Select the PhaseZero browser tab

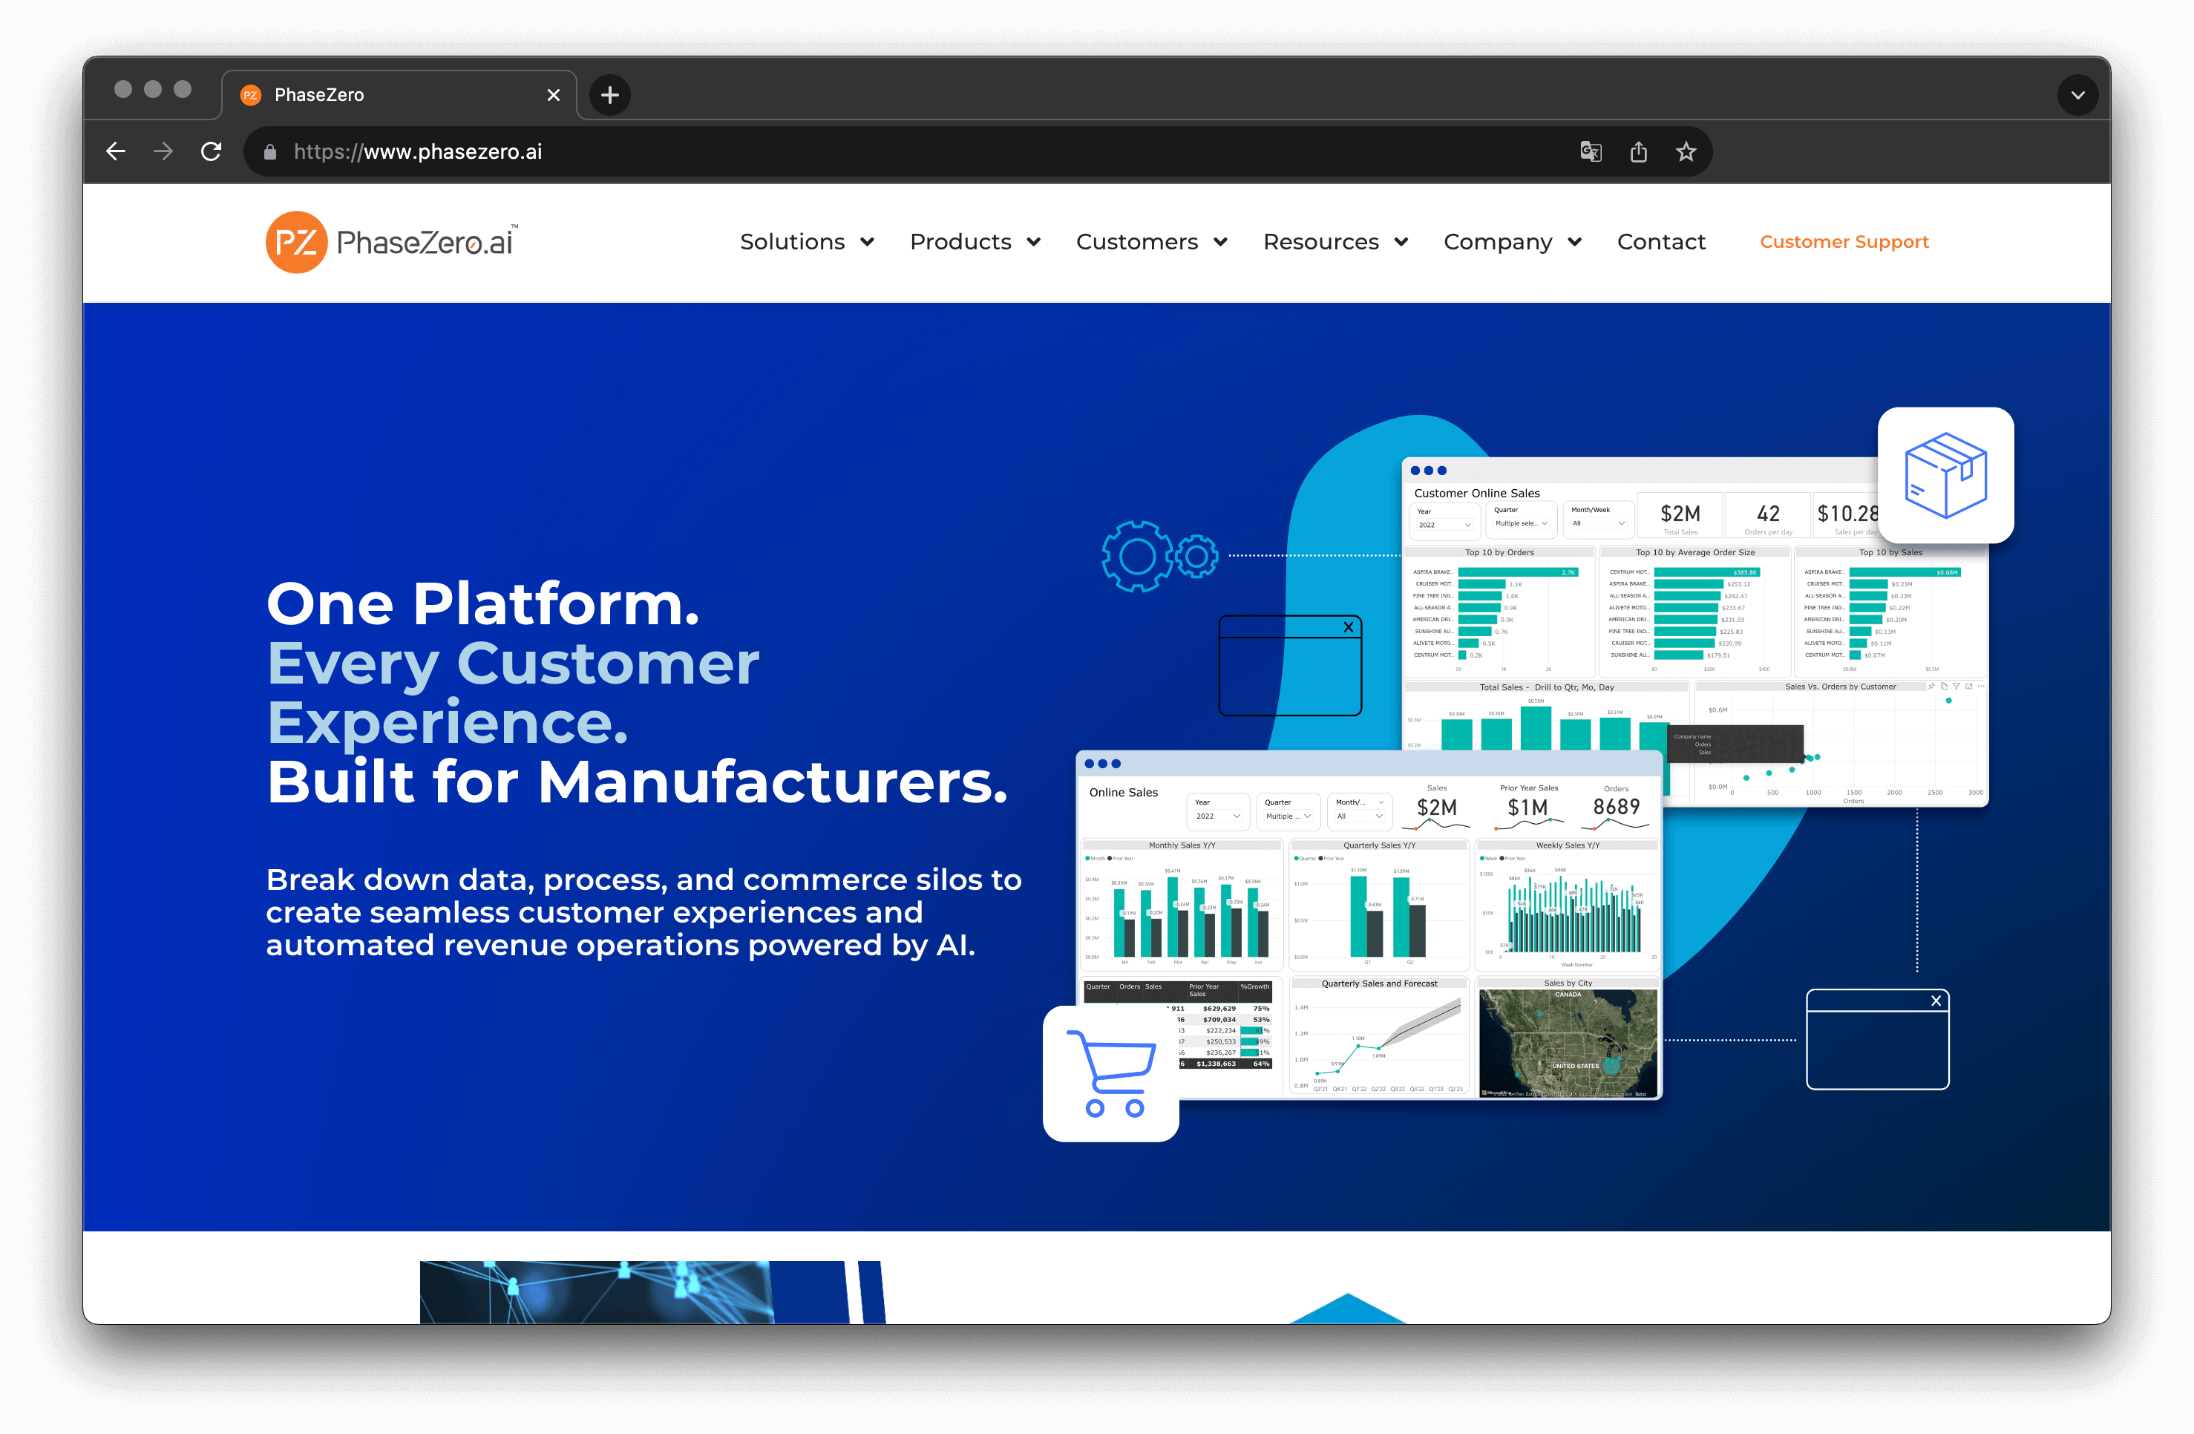click(x=399, y=95)
